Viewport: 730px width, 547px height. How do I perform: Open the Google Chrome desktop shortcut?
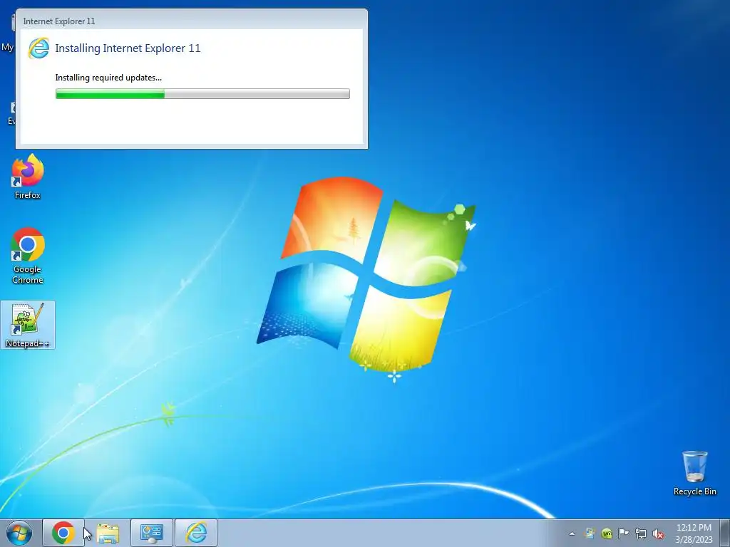click(28, 255)
